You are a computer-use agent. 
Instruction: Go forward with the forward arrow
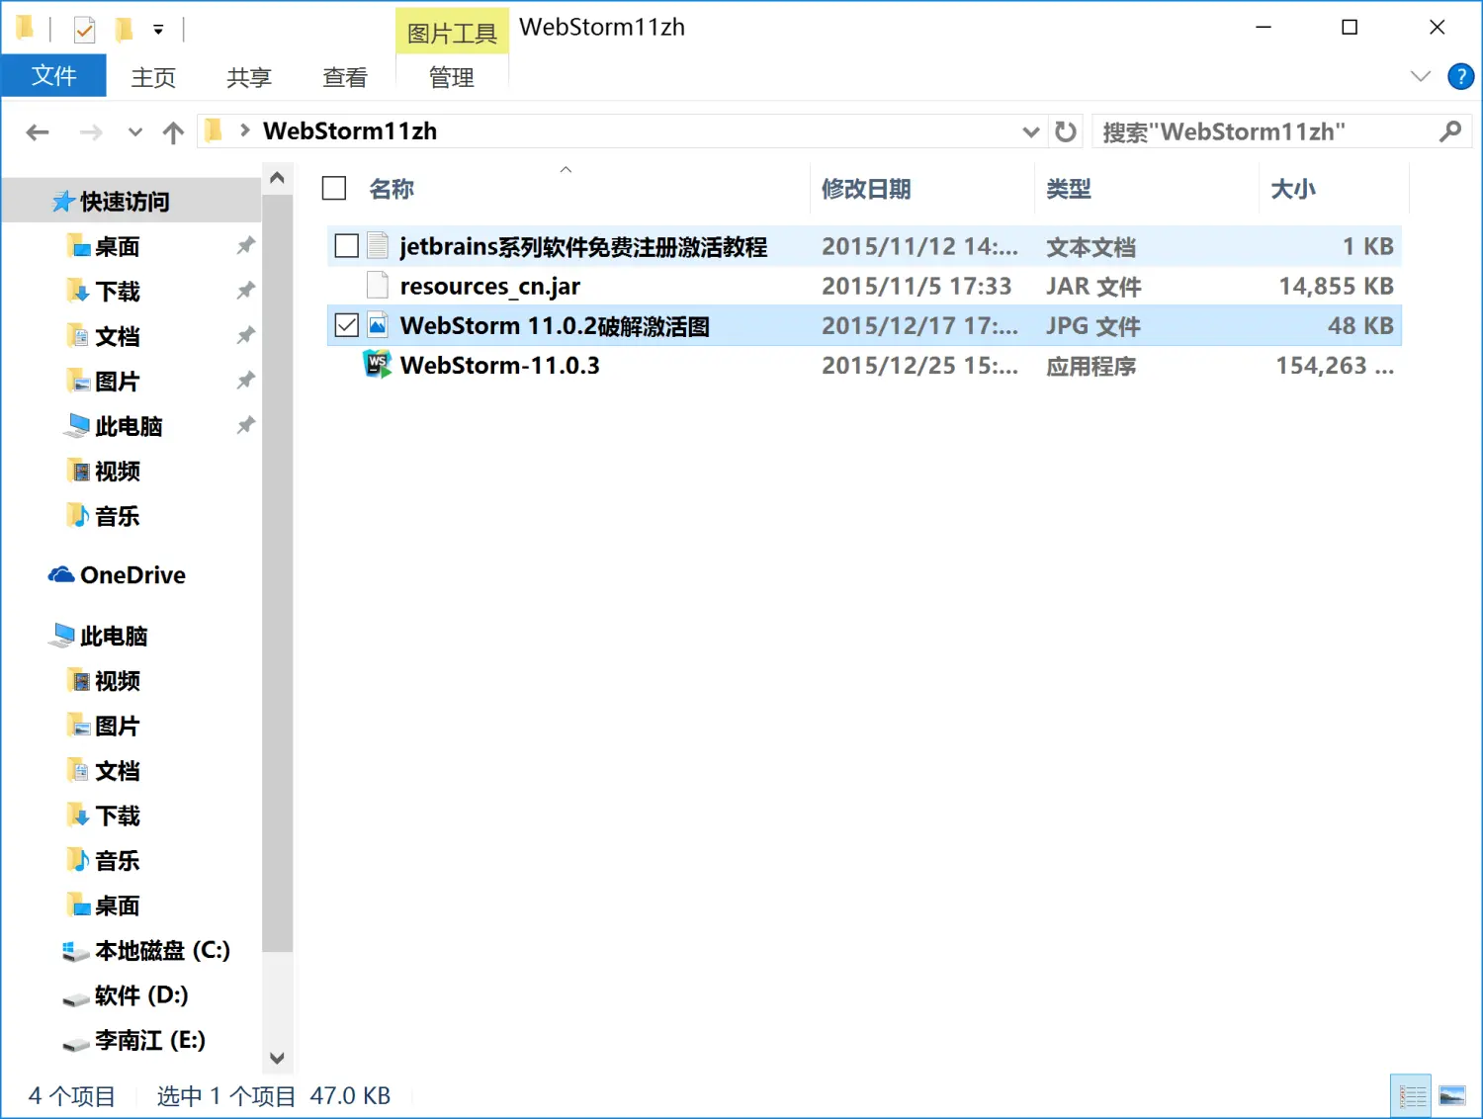point(91,131)
